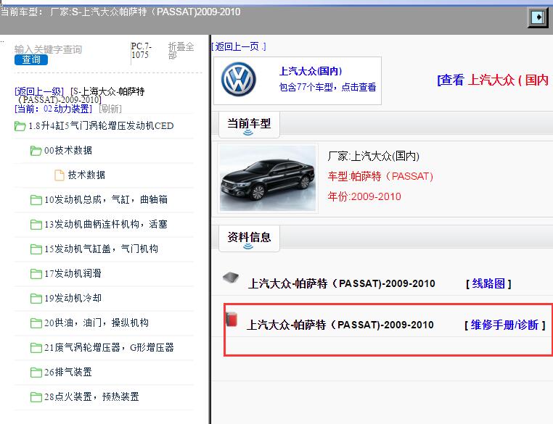The image size is (553, 424).
Task: Click 年份:2009-2010 text
Action: tap(364, 196)
